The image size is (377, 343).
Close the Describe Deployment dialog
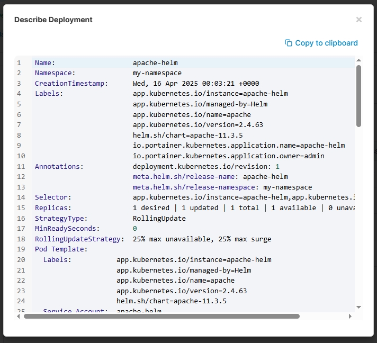point(358,20)
